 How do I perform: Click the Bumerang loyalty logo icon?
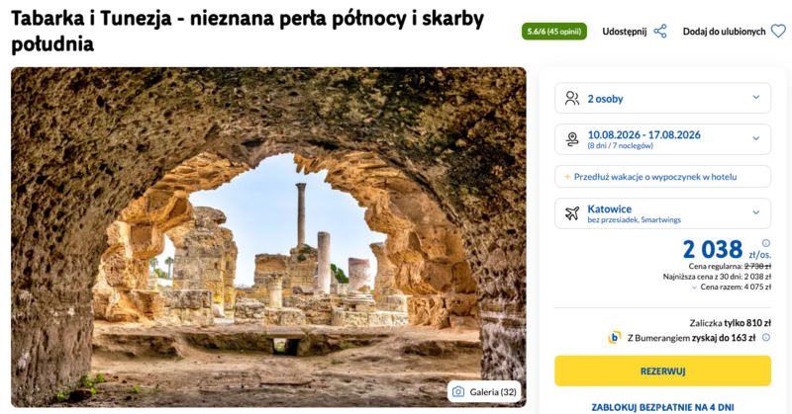pos(615,338)
